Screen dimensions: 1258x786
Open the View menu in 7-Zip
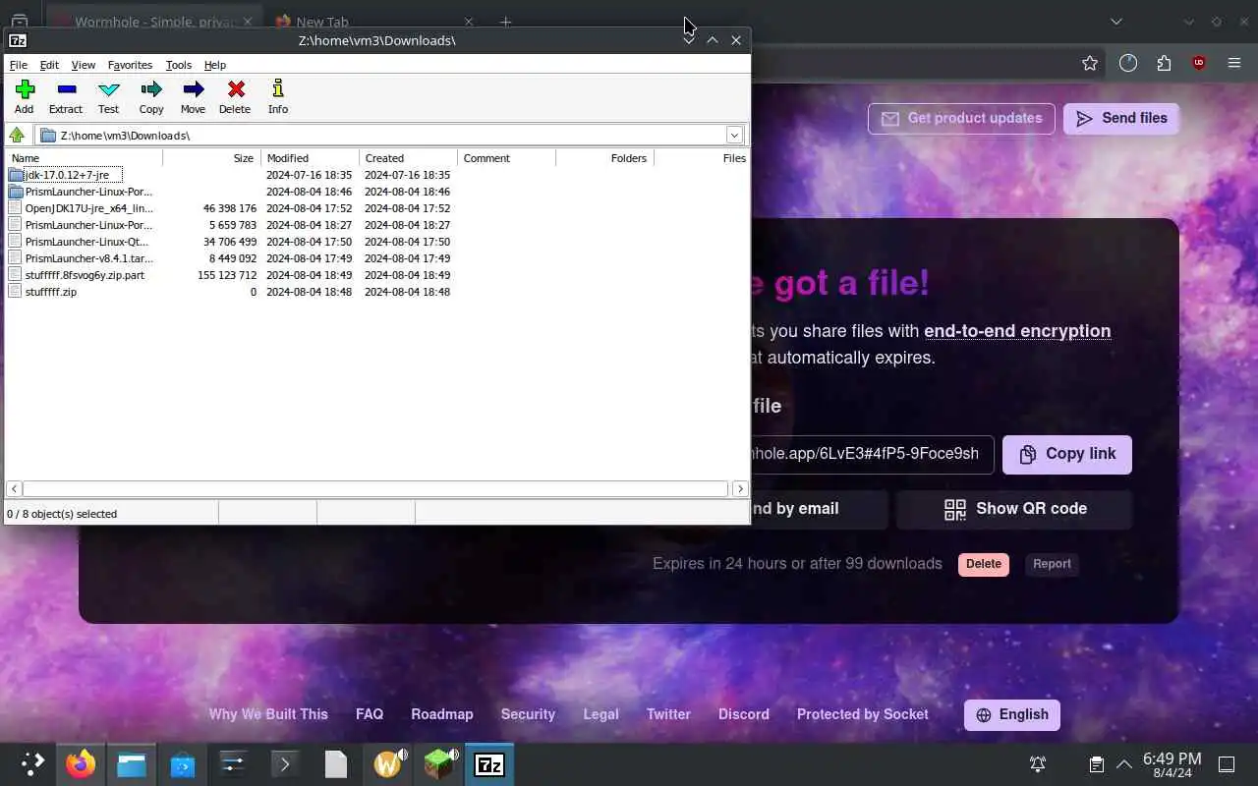pos(84,65)
